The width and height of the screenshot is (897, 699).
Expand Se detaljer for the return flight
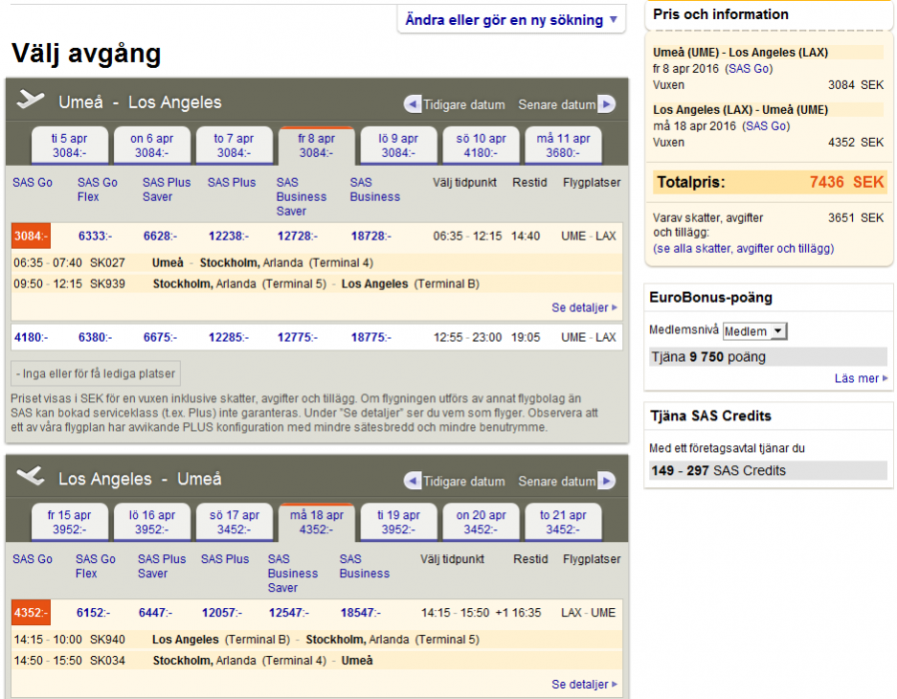[584, 684]
